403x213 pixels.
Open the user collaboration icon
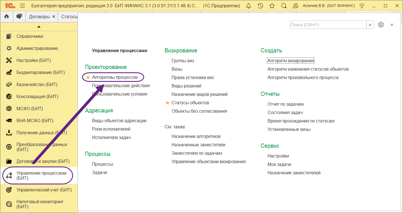tap(295, 6)
